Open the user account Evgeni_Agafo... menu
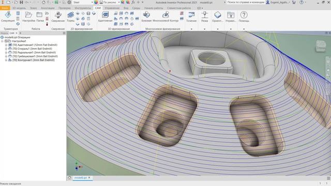Screen dimensions: 331x186 (278, 2)
